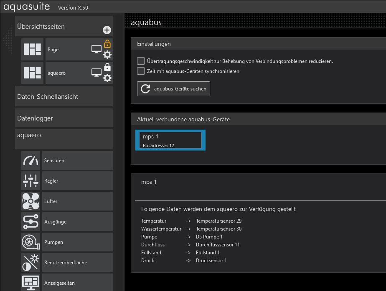Open the Benutzeroberfläche menu entry
Screen dimensions: 386x291
tap(77, 263)
